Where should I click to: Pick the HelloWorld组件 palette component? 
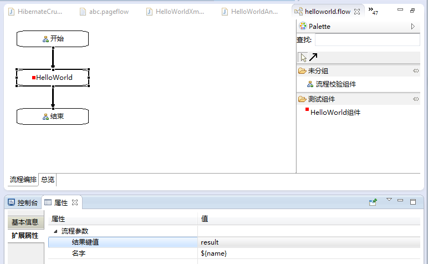point(333,112)
